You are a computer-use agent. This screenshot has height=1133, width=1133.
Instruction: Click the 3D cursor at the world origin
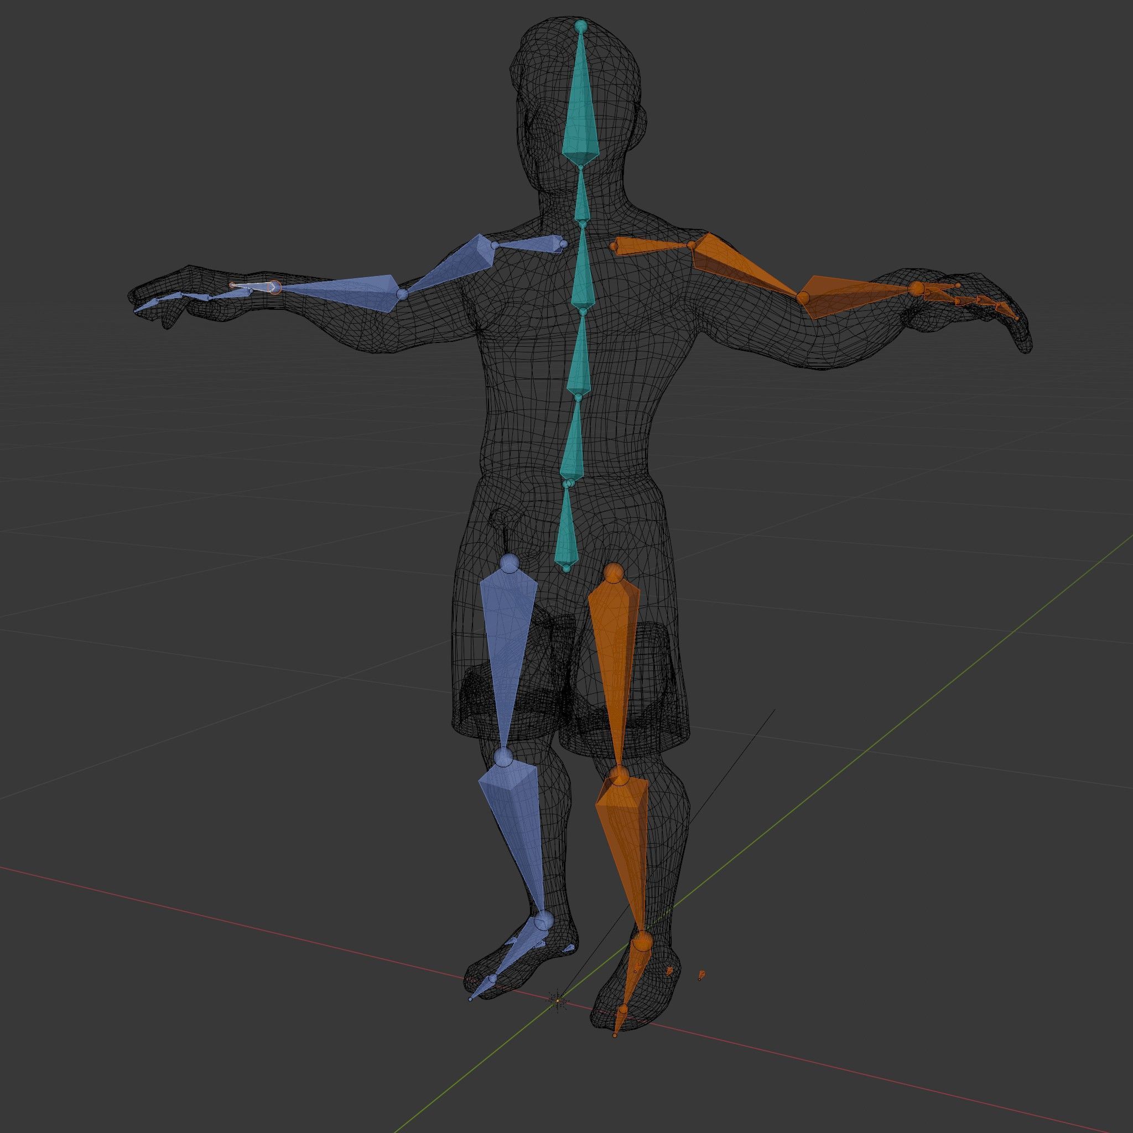pyautogui.click(x=558, y=1001)
